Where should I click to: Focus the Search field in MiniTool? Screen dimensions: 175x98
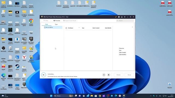tap(125, 21)
